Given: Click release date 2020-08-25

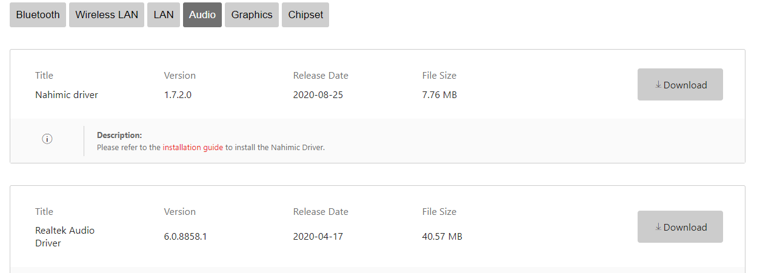Looking at the screenshot, I should (318, 94).
